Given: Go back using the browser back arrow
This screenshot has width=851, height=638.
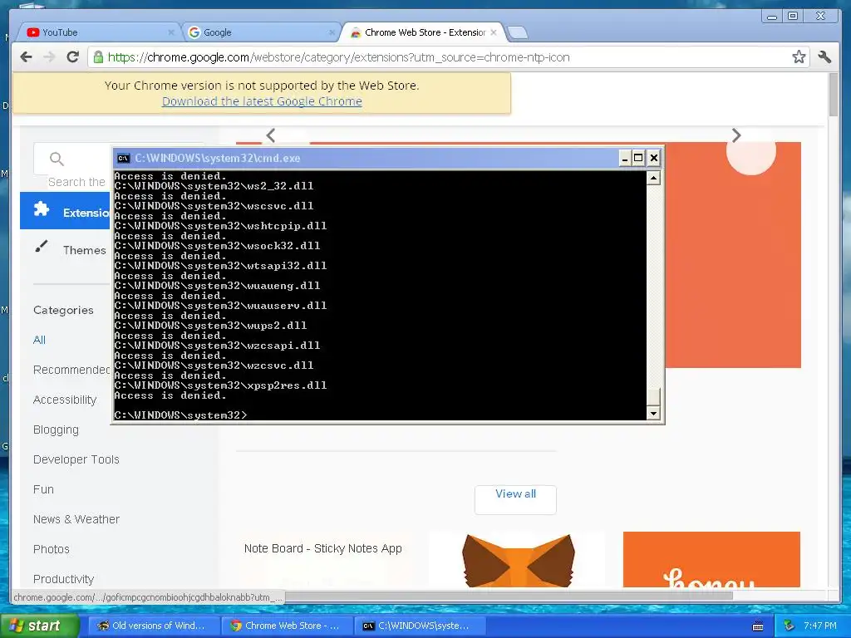Looking at the screenshot, I should [x=26, y=57].
